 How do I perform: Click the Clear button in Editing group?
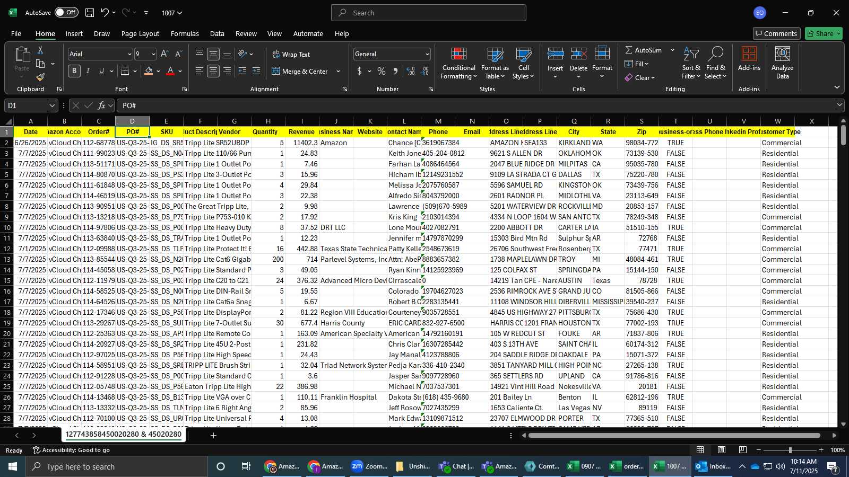639,77
